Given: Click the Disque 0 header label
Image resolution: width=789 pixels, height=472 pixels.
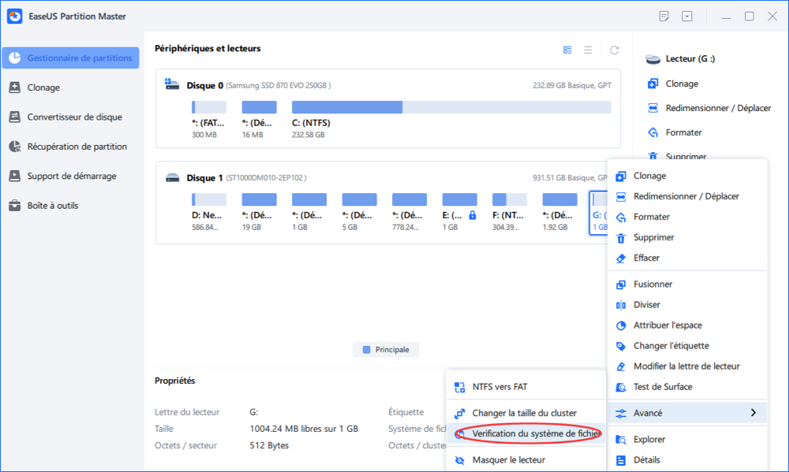Looking at the screenshot, I should (x=205, y=85).
